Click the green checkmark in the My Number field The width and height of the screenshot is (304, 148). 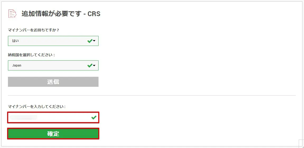tap(94, 117)
